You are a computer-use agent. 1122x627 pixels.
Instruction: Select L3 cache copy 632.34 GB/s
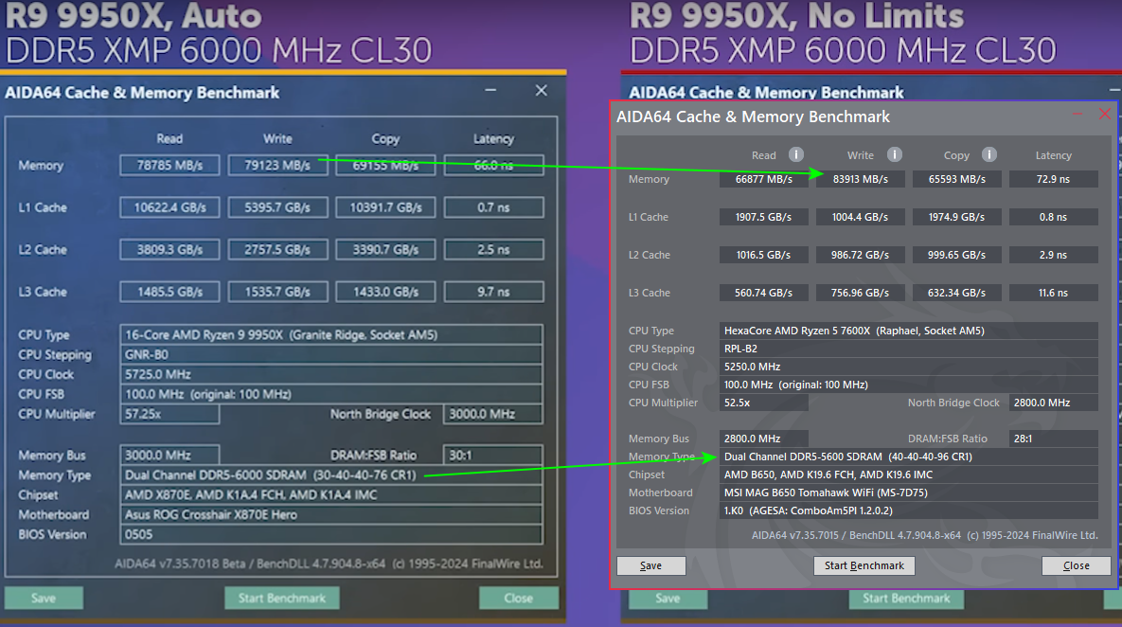956,293
